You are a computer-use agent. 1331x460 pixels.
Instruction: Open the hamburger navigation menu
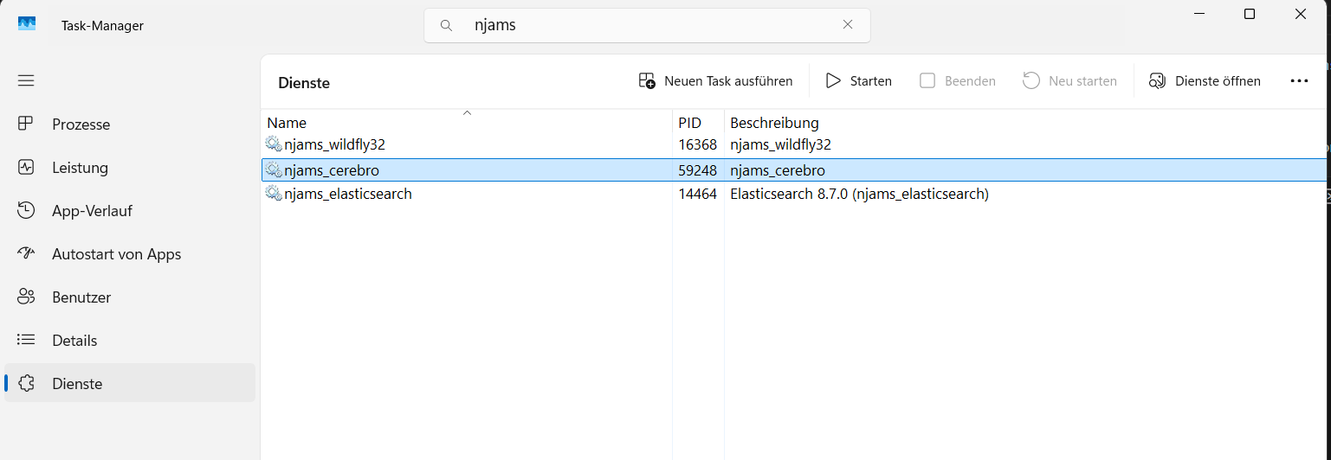[26, 80]
